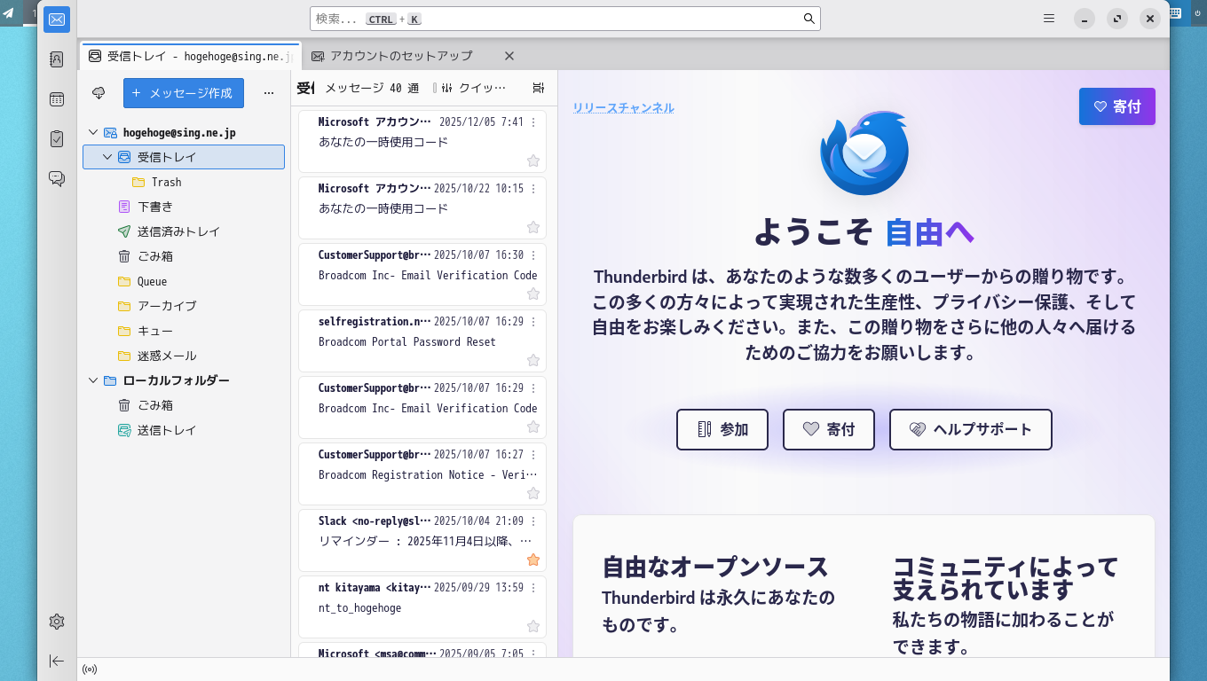Open the Mail space in the sidebar
This screenshot has width=1207, height=681.
coord(57,20)
